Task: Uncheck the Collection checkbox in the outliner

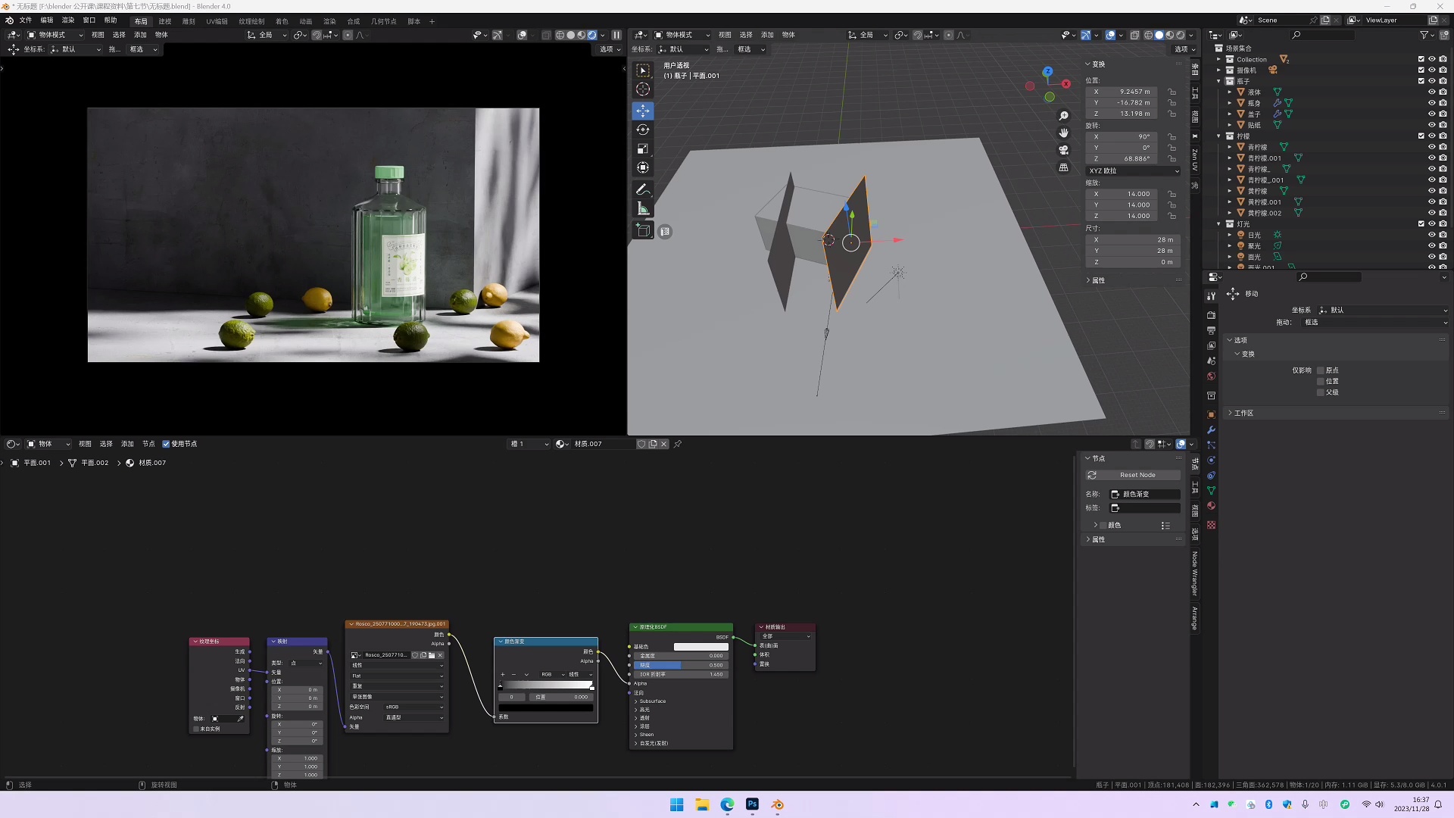Action: tap(1421, 58)
